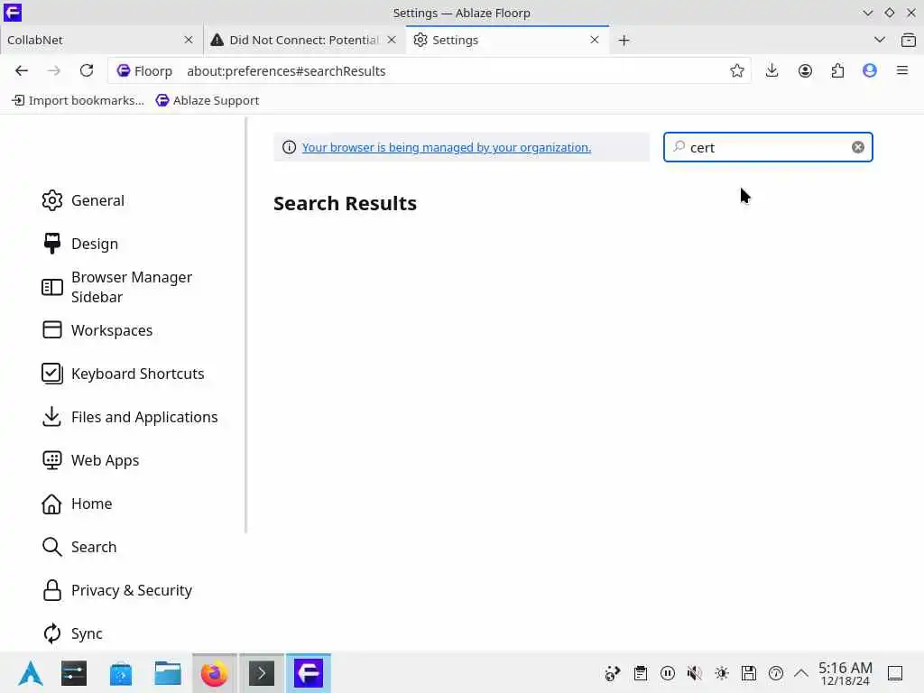Open Design settings category
This screenshot has height=693, width=924.
coord(80,244)
